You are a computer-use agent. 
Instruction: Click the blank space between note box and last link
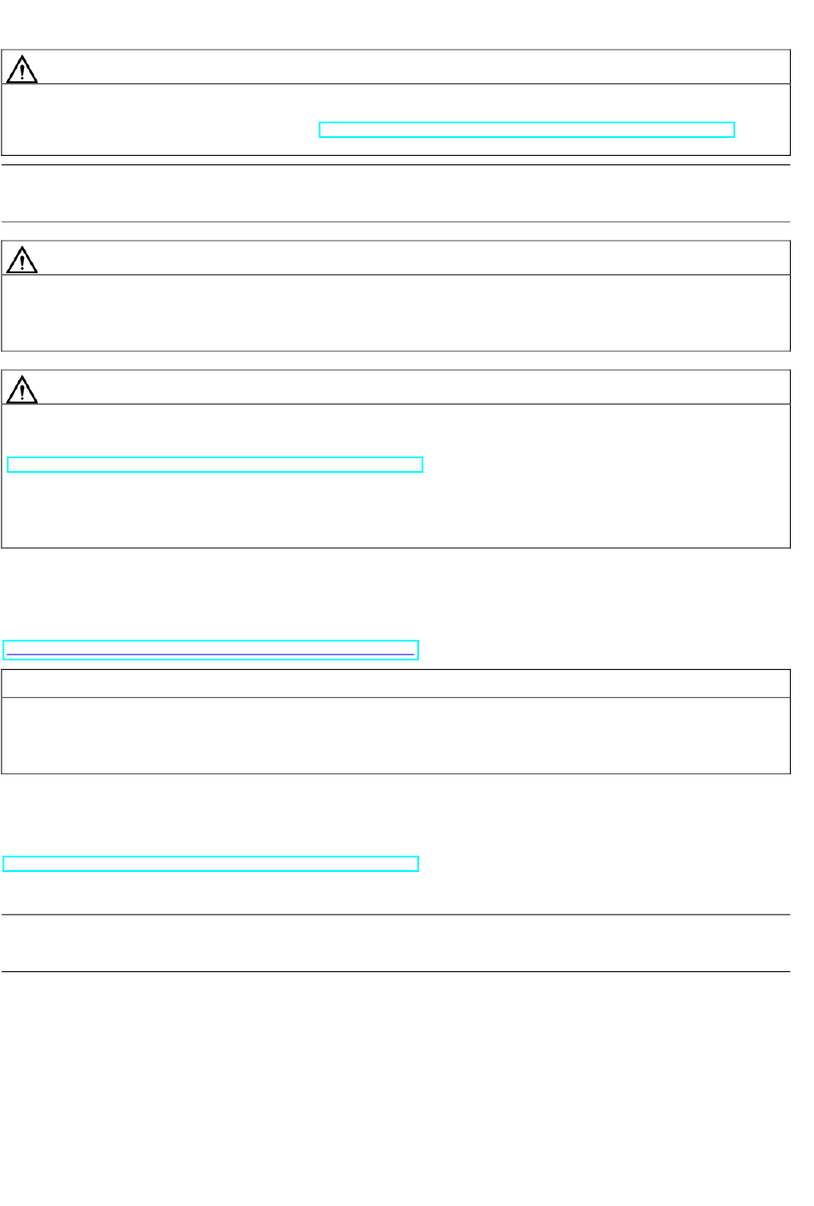coord(396,814)
